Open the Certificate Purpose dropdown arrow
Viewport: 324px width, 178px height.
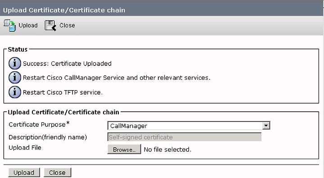pos(266,126)
